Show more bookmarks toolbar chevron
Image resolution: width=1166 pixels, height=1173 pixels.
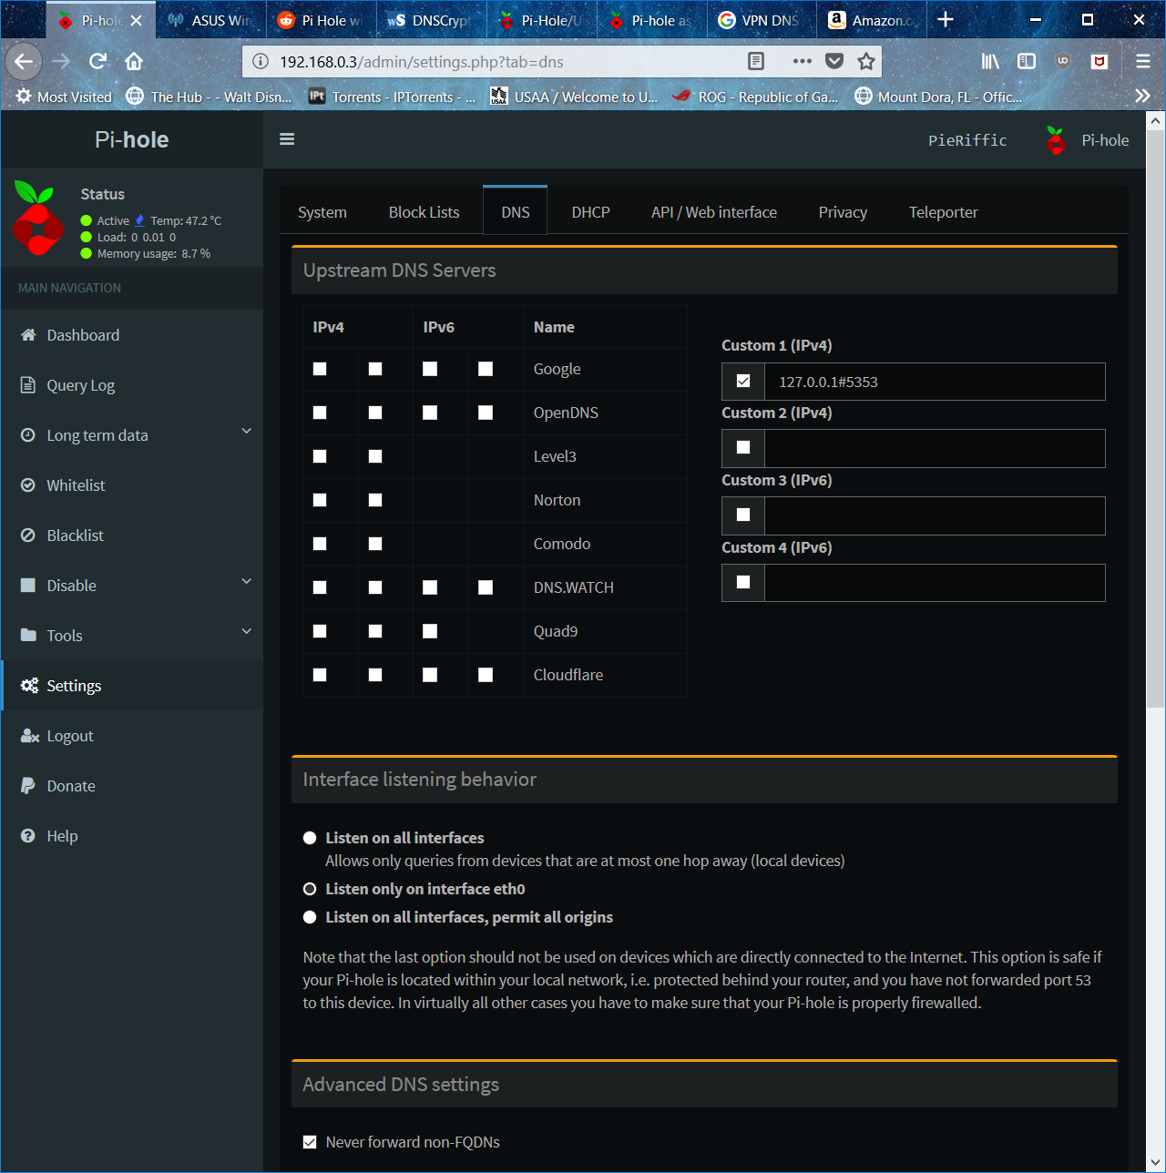coord(1142,96)
